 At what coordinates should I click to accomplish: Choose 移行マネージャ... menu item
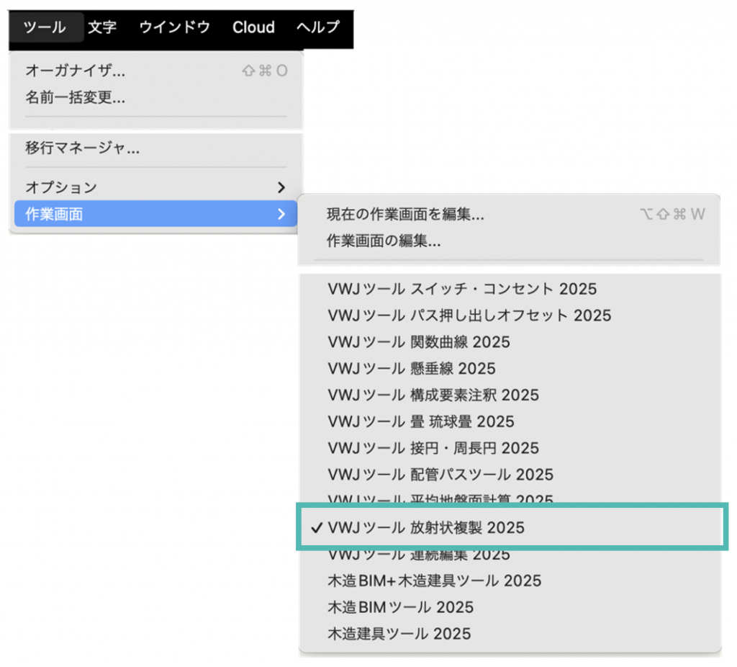155,148
